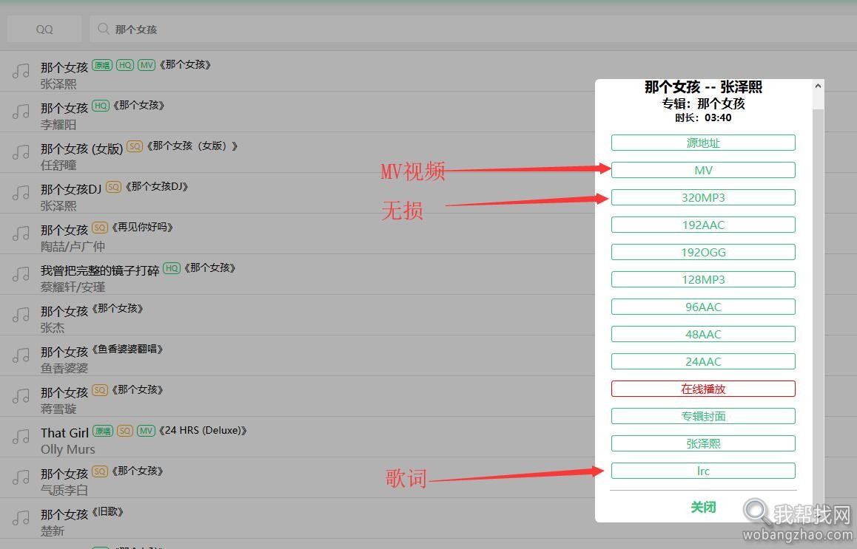Click the scroll-up arrow in the popup
Viewport: 857px width, 549px height.
point(818,86)
